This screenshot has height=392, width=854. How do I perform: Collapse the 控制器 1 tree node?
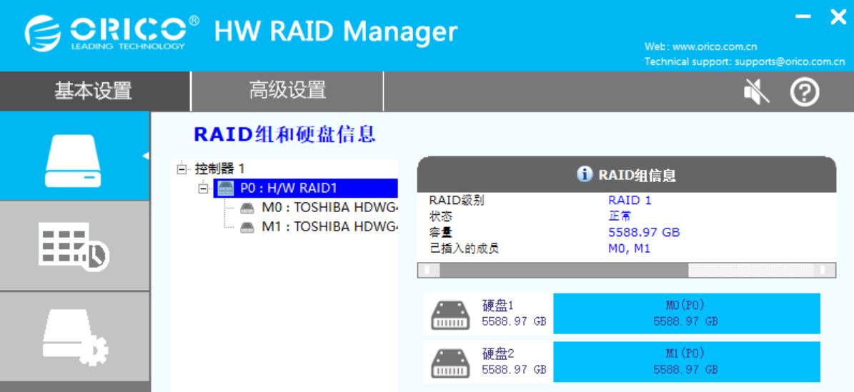[182, 169]
